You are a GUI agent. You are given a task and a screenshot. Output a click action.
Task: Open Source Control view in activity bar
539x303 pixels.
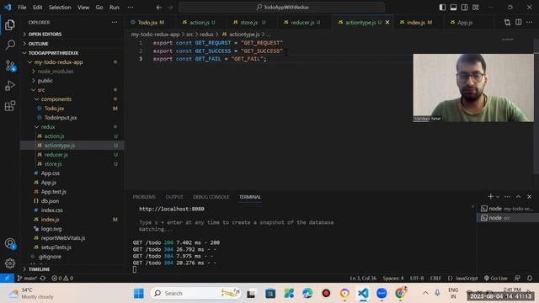click(x=10, y=66)
